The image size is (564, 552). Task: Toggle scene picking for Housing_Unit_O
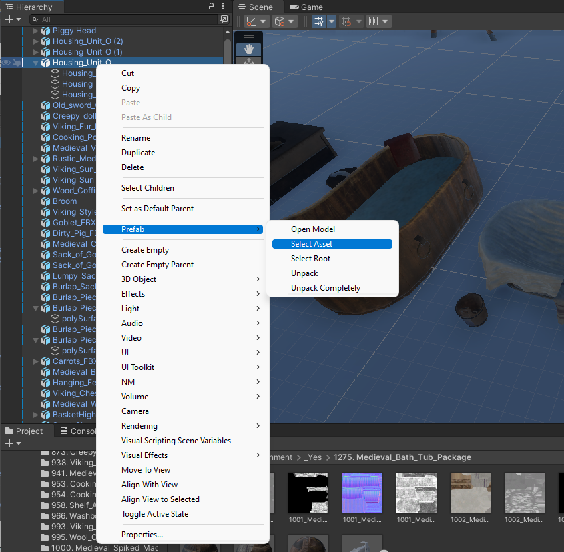[x=17, y=63]
